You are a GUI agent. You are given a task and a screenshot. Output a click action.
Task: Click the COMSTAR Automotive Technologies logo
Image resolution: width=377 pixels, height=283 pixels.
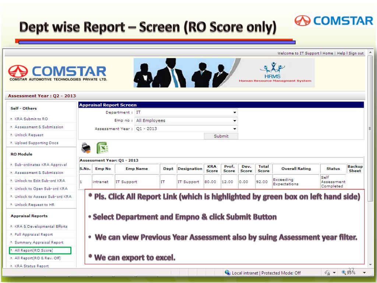point(57,73)
